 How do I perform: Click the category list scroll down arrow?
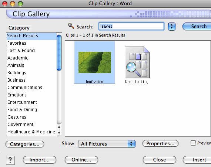point(59,133)
